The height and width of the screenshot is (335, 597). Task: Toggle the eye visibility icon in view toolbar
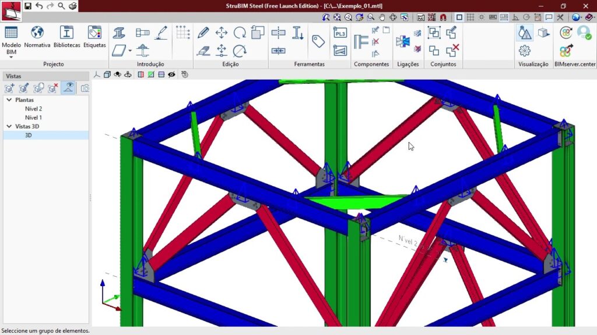171,74
